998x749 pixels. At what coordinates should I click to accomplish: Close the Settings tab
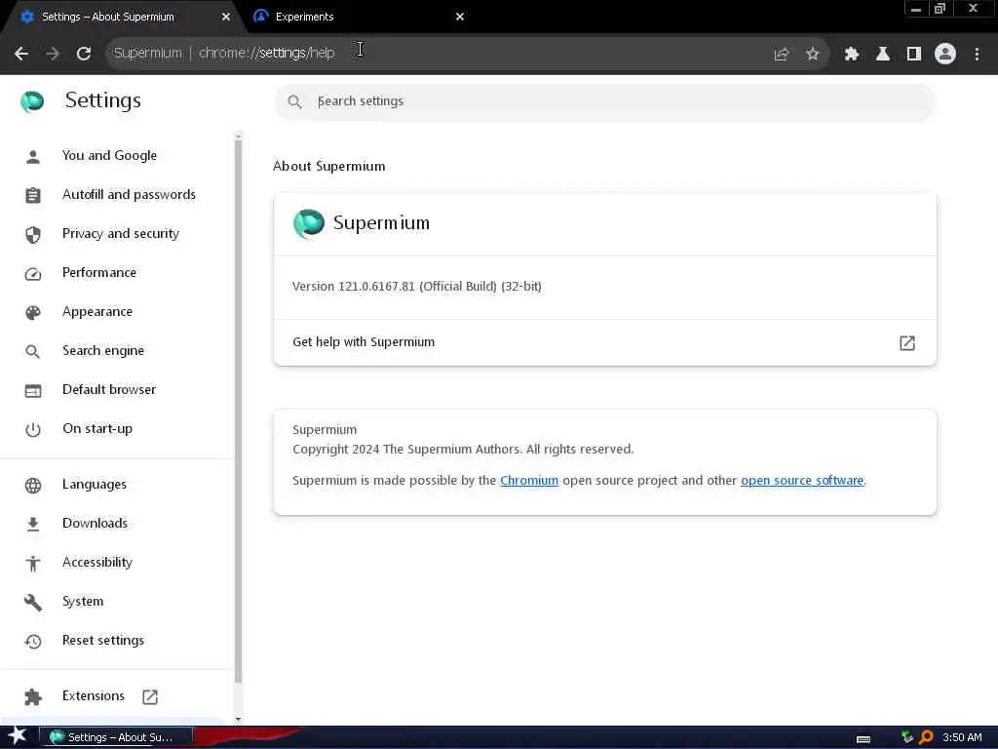pos(225,18)
